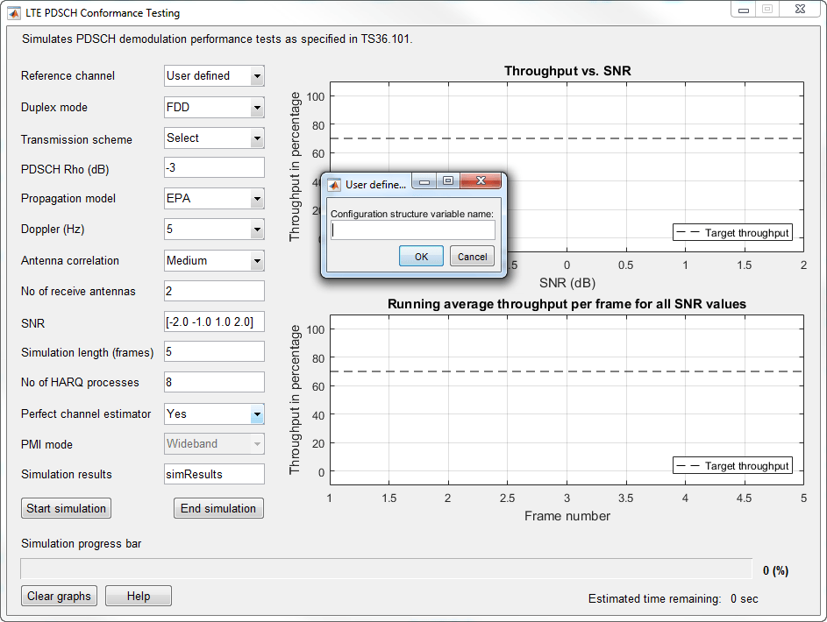Confirm with the OK button
Viewport: 827px width, 622px height.
421,257
